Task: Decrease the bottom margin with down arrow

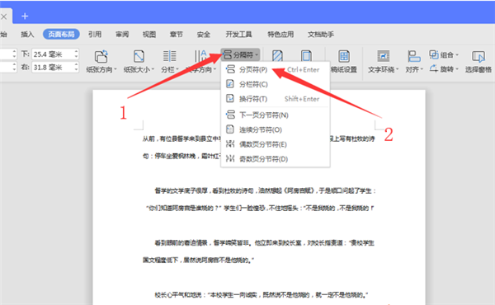Action: tap(77, 57)
